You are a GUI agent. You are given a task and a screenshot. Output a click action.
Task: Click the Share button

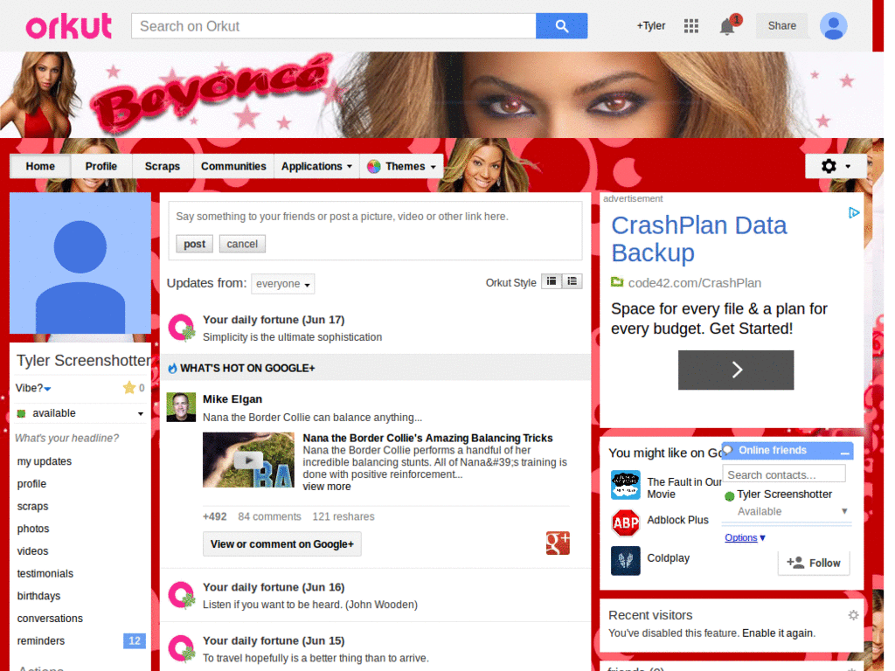[x=781, y=25]
